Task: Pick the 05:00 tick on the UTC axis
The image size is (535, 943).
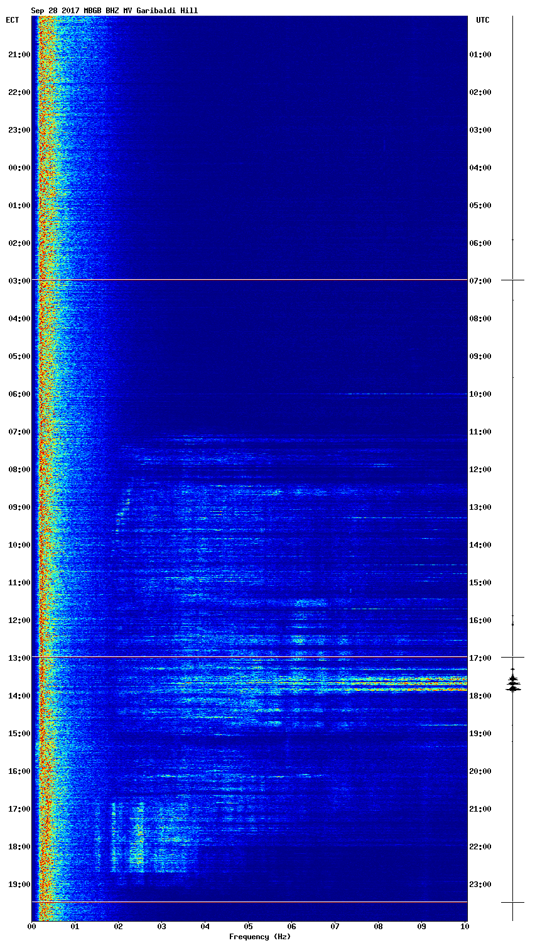Action: [x=480, y=206]
